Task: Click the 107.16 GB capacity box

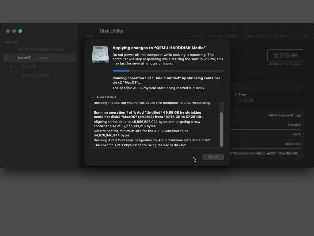Action: (x=285, y=55)
